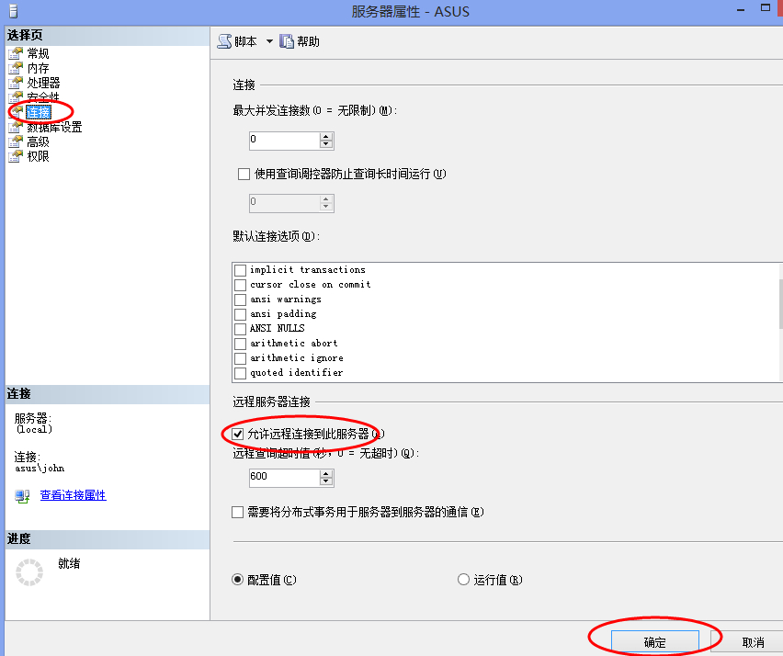Decrease the 远程查询超时值 spinner value
This screenshot has width=783, height=656.
pos(325,481)
